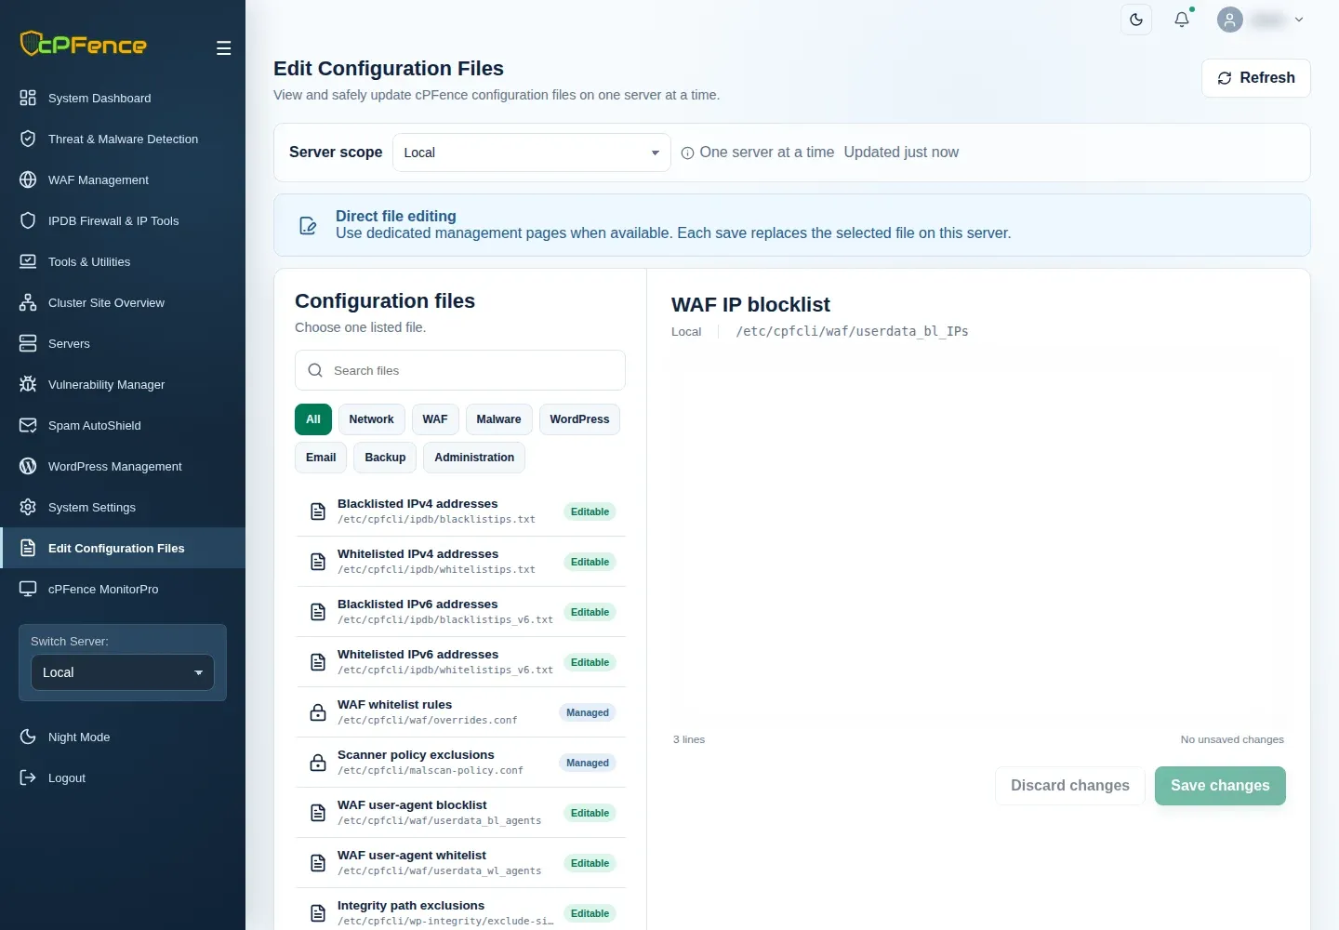Select Blacklisted IPv6 addresses file
1339x930 pixels.
(460, 612)
